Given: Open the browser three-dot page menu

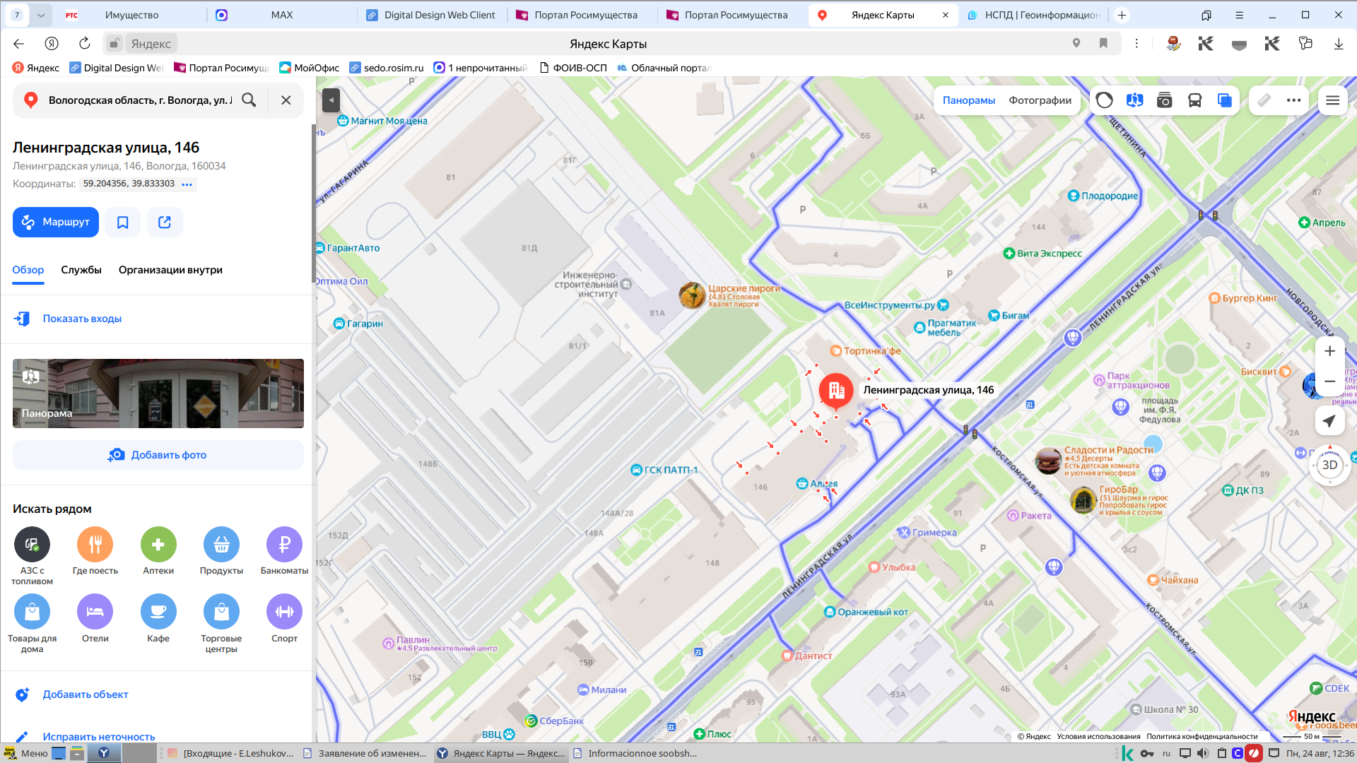Looking at the screenshot, I should tap(1136, 44).
